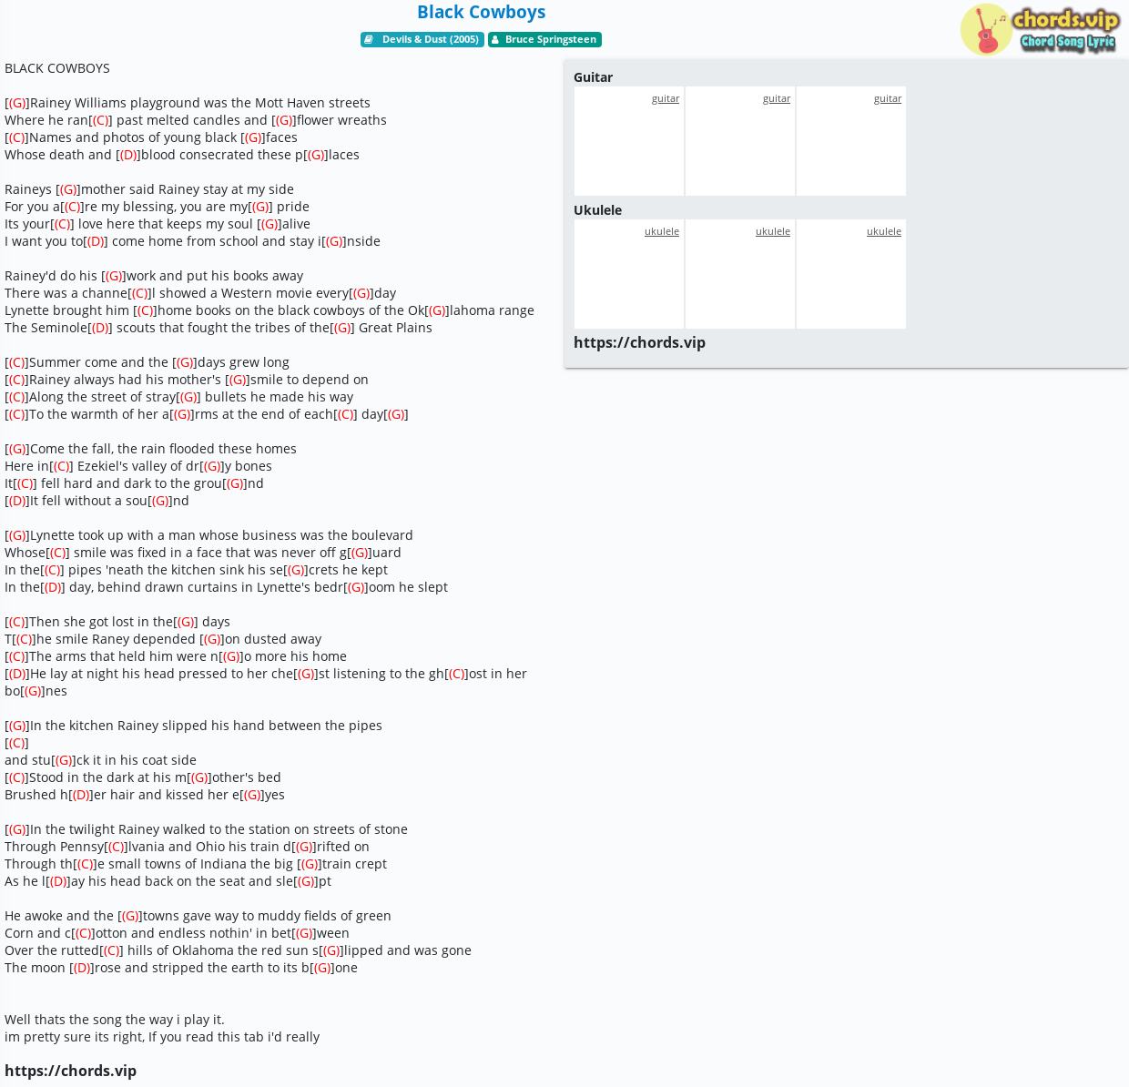Click the D chord before 'It fell without a sou'
This screenshot has width=1129, height=1087.
coord(17,501)
